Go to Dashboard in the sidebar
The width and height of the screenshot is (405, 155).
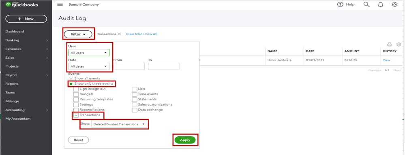point(15,32)
